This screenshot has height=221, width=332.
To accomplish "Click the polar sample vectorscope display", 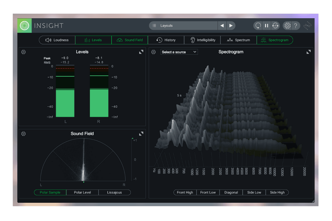I will (x=84, y=160).
